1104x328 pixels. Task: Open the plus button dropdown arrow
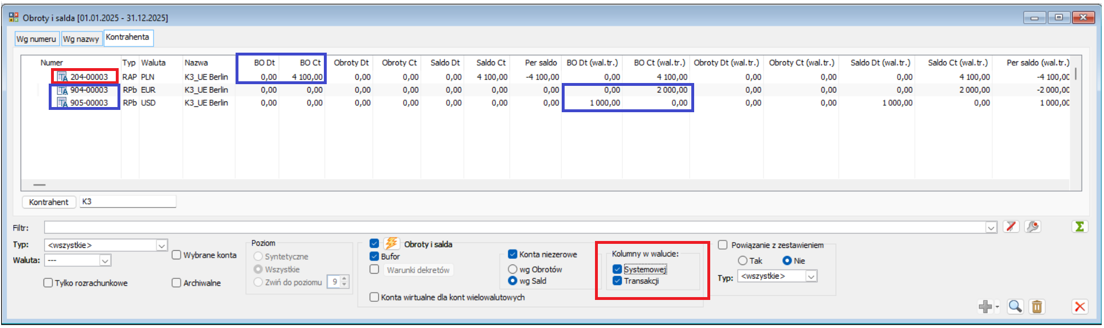point(997,307)
